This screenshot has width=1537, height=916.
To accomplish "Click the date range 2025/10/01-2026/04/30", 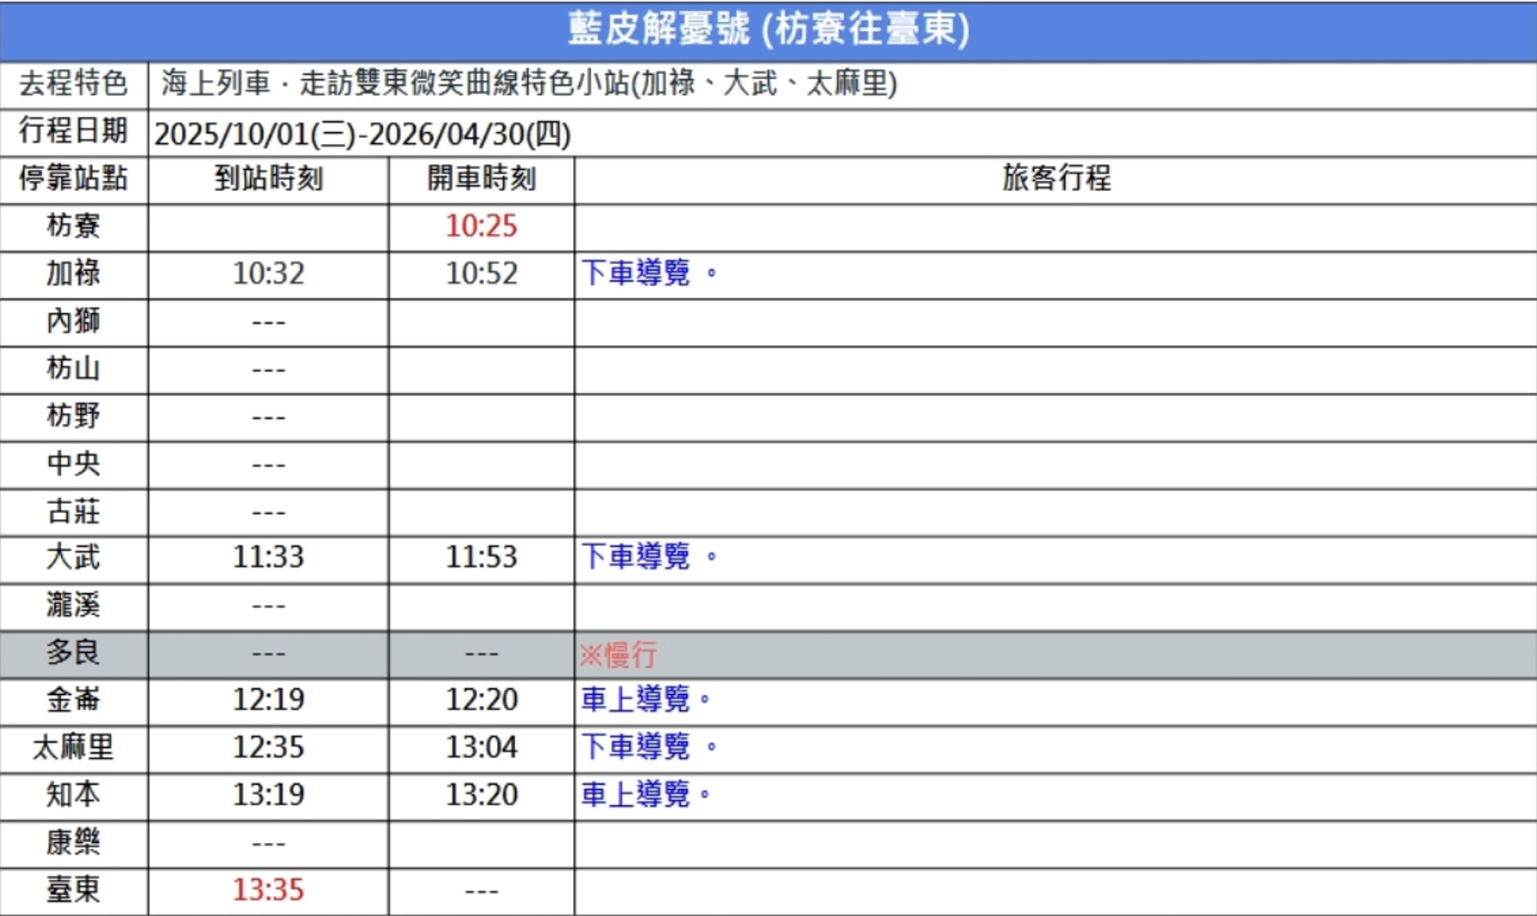I will click(363, 135).
